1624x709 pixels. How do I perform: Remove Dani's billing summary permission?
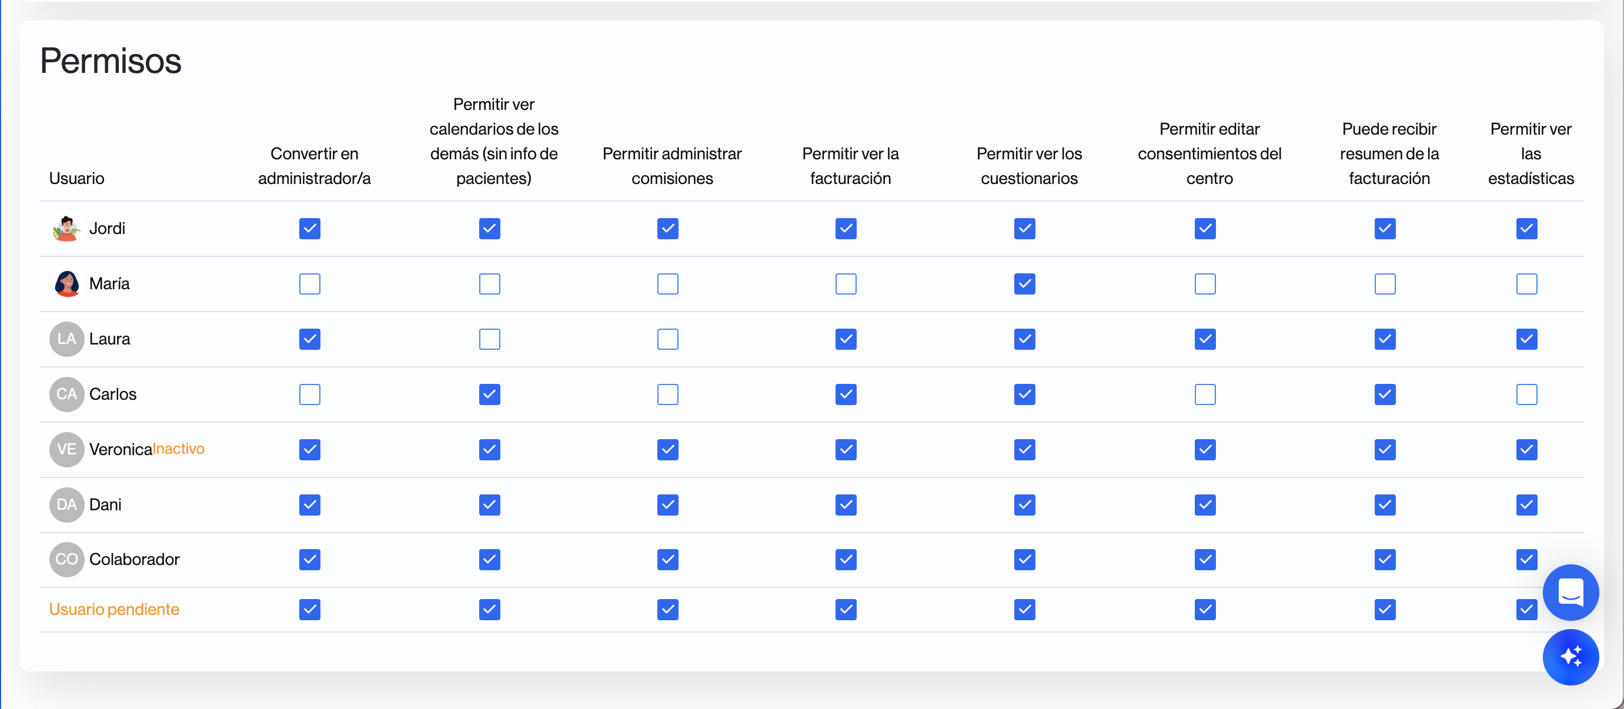pos(1385,505)
